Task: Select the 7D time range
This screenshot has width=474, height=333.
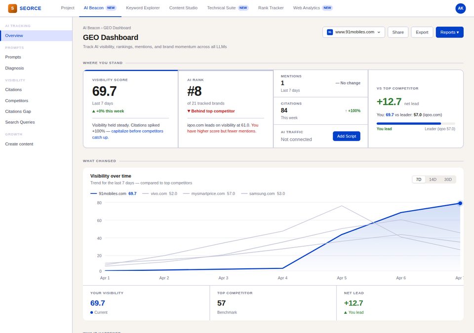Action: (x=418, y=180)
